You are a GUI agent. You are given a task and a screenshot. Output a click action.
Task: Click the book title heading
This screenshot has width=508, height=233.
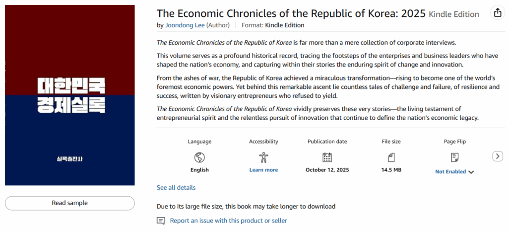coord(291,13)
